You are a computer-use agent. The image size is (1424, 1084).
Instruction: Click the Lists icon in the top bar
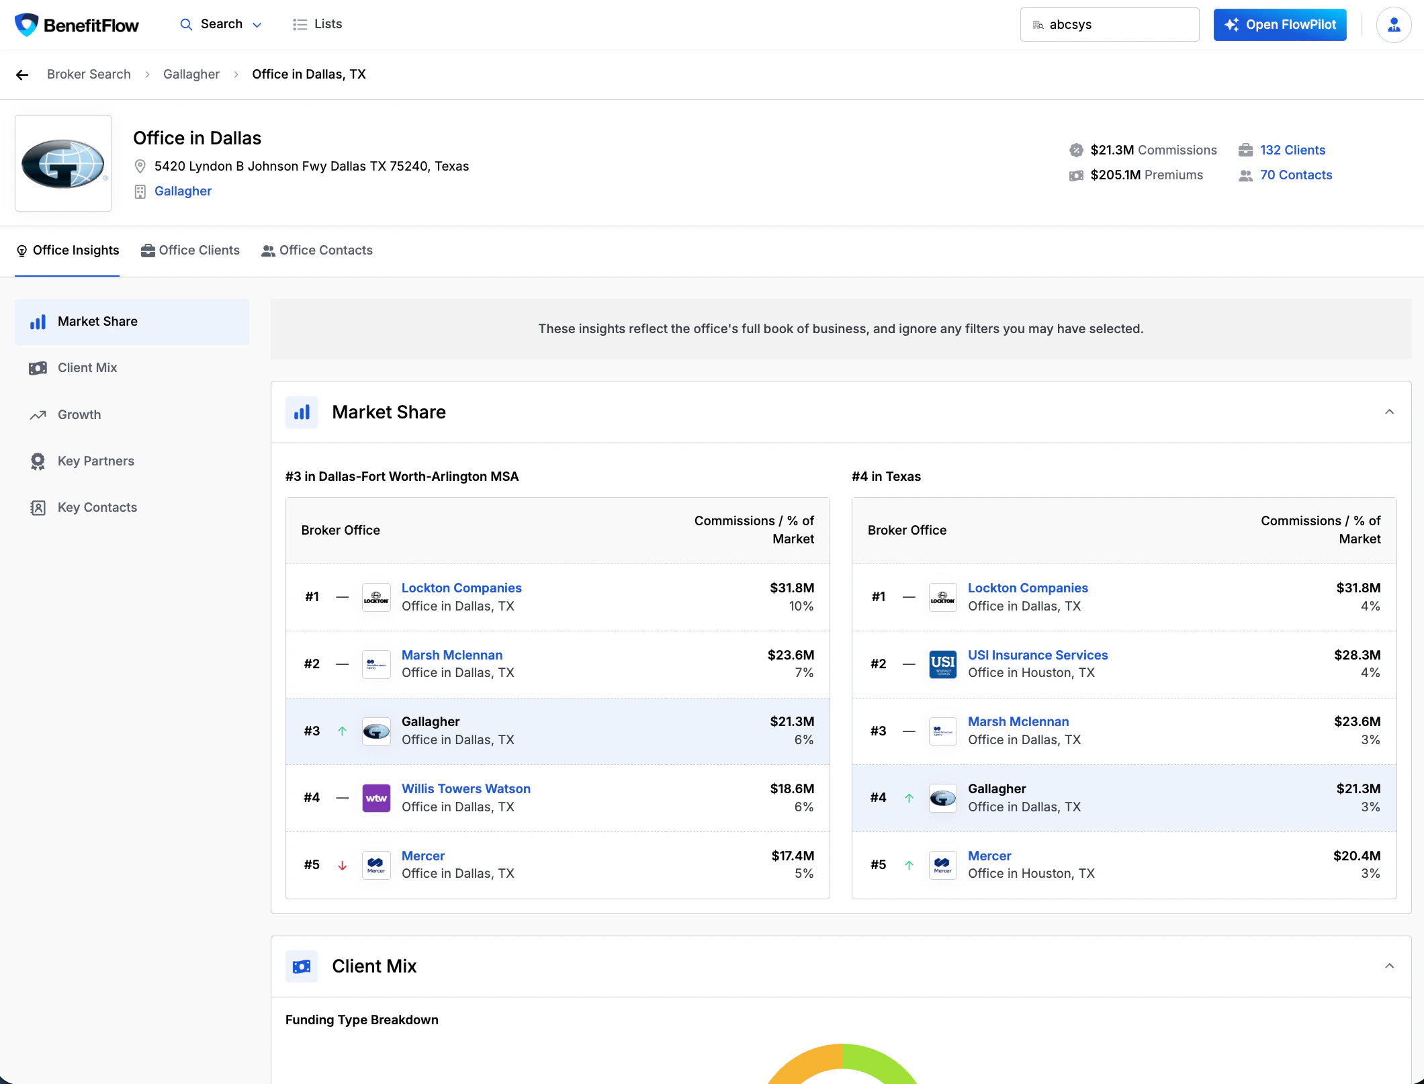click(300, 24)
